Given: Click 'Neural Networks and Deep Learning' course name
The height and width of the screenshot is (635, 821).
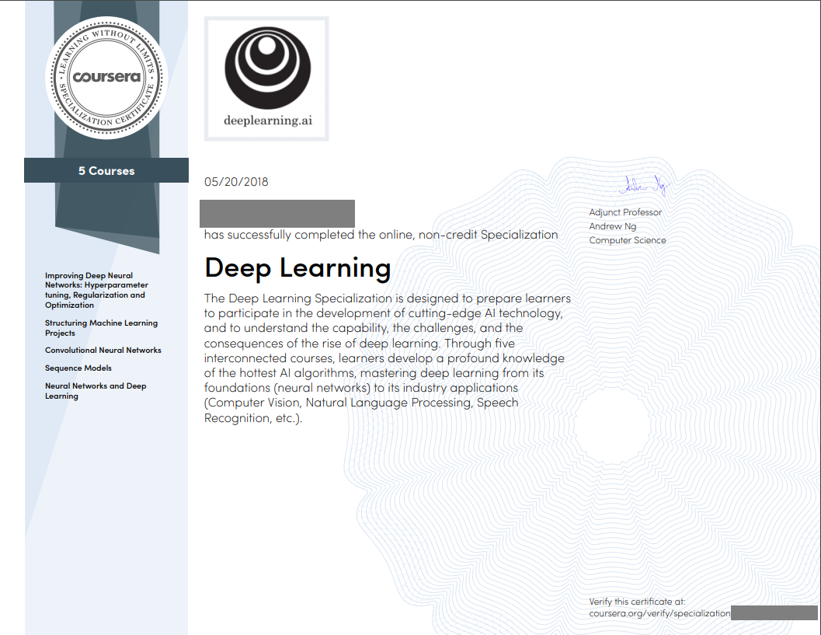Looking at the screenshot, I should (x=96, y=391).
